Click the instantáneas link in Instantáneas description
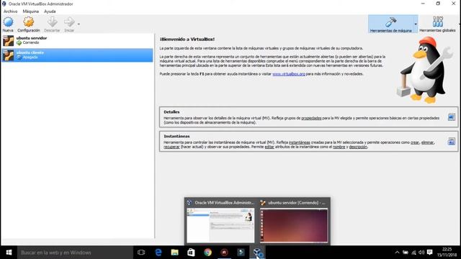The width and height of the screenshot is (461, 259). [300, 142]
